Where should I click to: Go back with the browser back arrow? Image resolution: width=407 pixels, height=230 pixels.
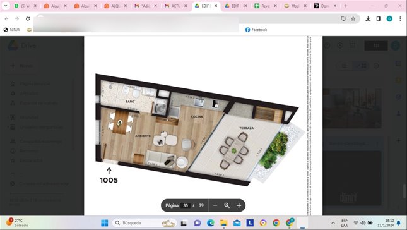(6, 19)
